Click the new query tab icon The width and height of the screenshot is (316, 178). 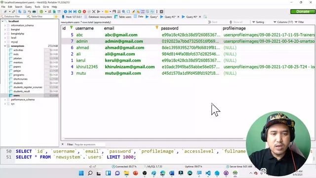point(205,17)
